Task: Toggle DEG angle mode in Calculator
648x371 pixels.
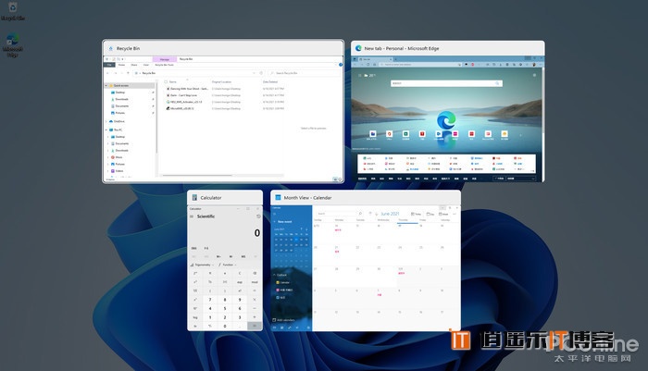Action: [x=193, y=248]
